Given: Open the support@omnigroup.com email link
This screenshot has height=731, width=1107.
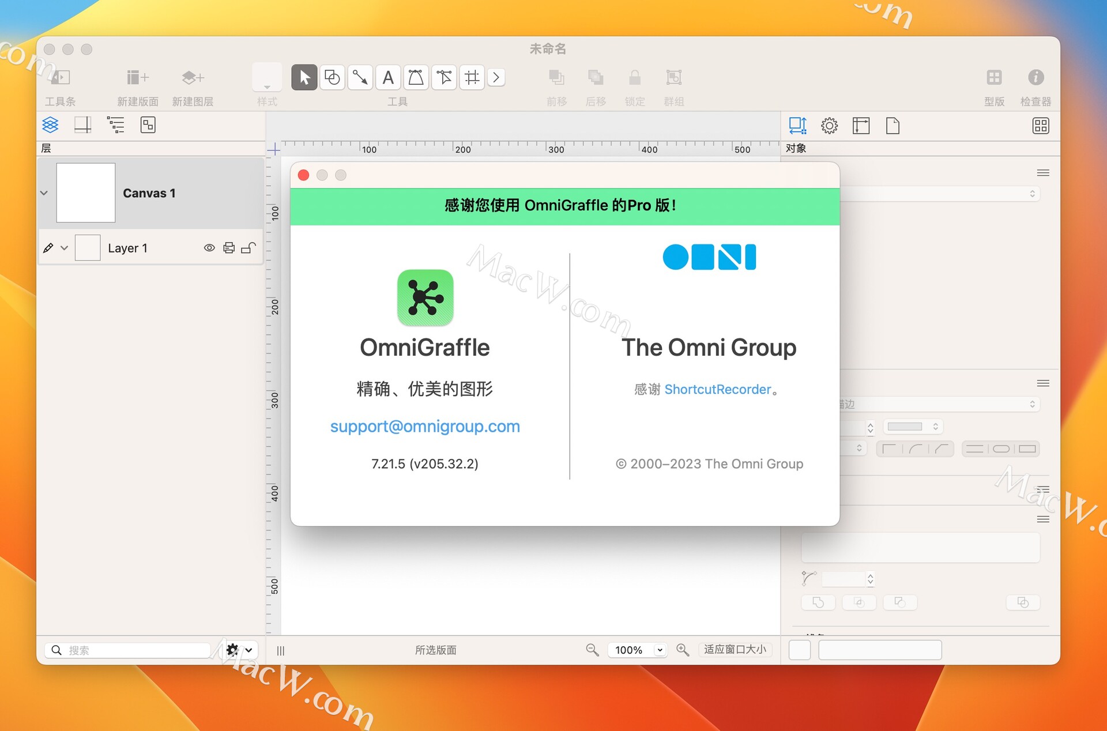Looking at the screenshot, I should (425, 427).
